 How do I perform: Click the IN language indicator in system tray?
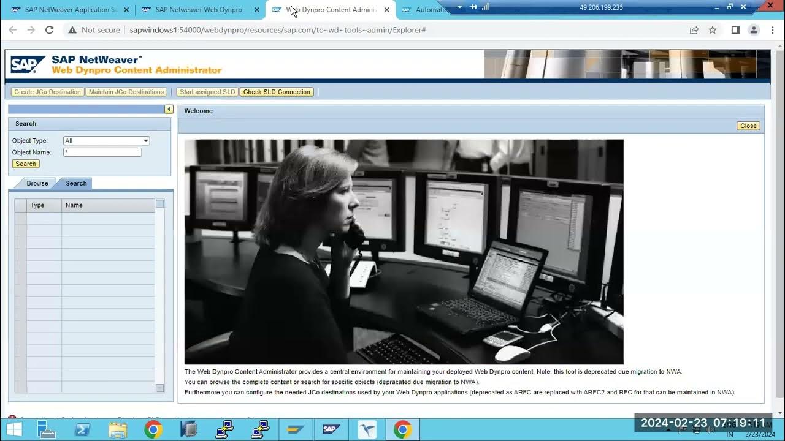point(730,434)
